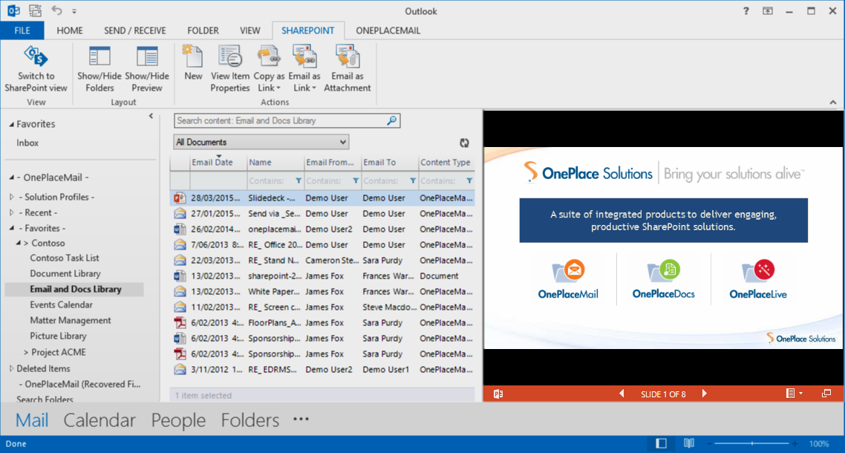Click the search content input field

279,120
